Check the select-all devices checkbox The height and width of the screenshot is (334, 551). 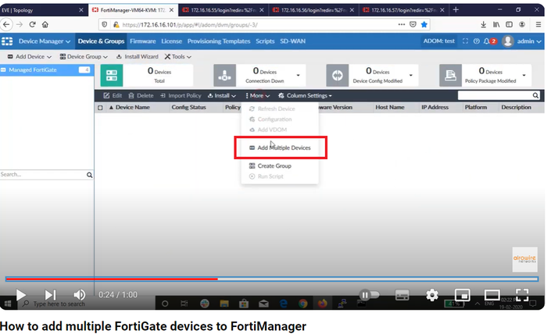pyautogui.click(x=101, y=108)
